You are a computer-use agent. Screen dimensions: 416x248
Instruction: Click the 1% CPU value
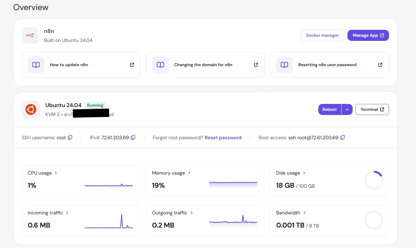[x=32, y=185]
